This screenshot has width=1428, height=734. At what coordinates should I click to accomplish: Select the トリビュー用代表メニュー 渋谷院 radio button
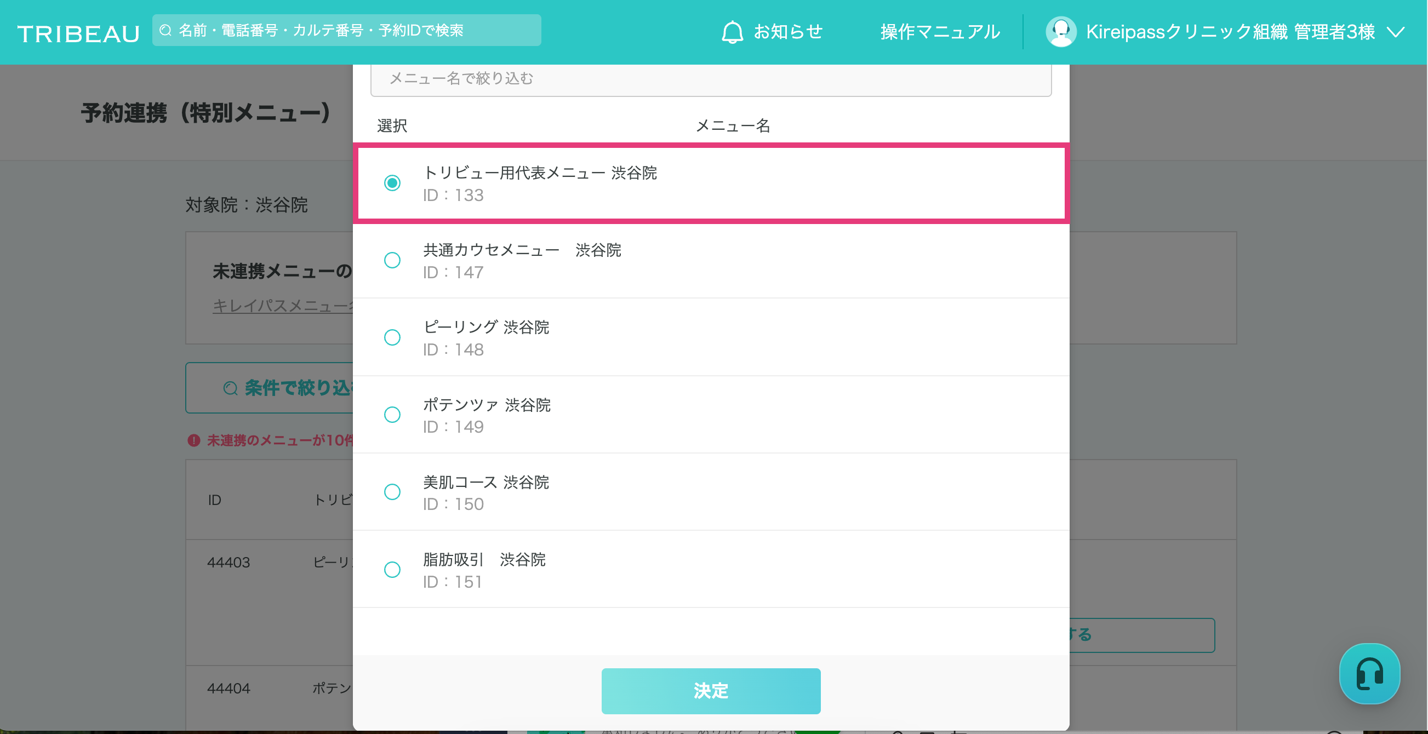[x=392, y=183]
